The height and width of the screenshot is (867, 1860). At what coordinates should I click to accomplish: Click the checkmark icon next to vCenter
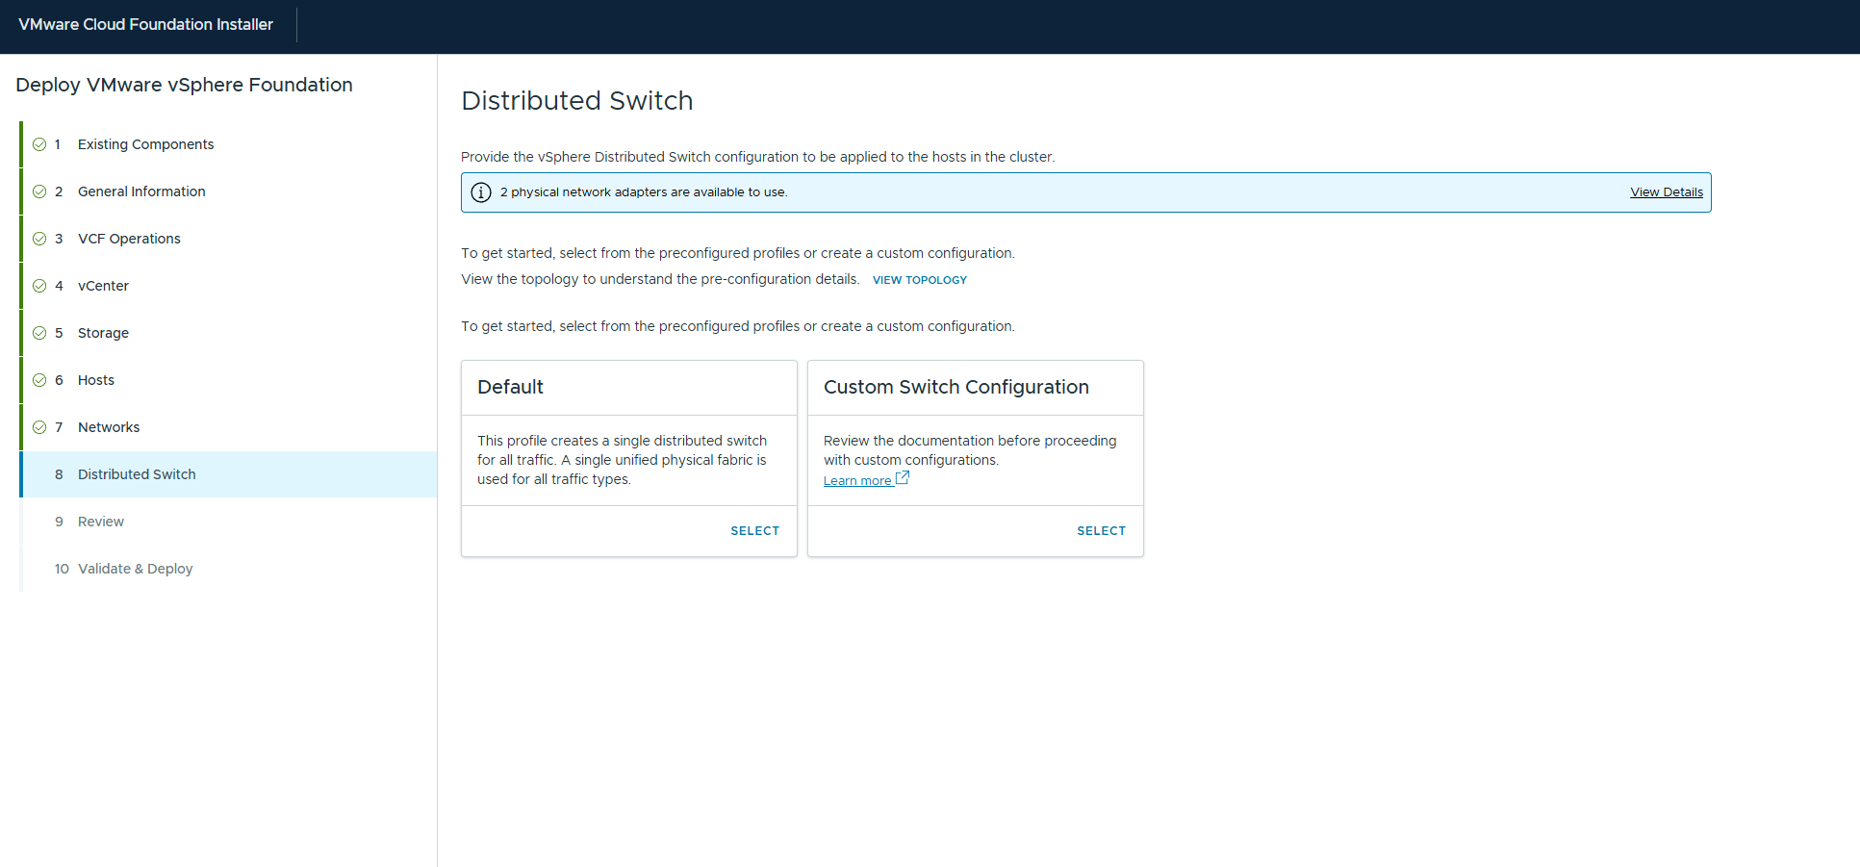click(39, 286)
